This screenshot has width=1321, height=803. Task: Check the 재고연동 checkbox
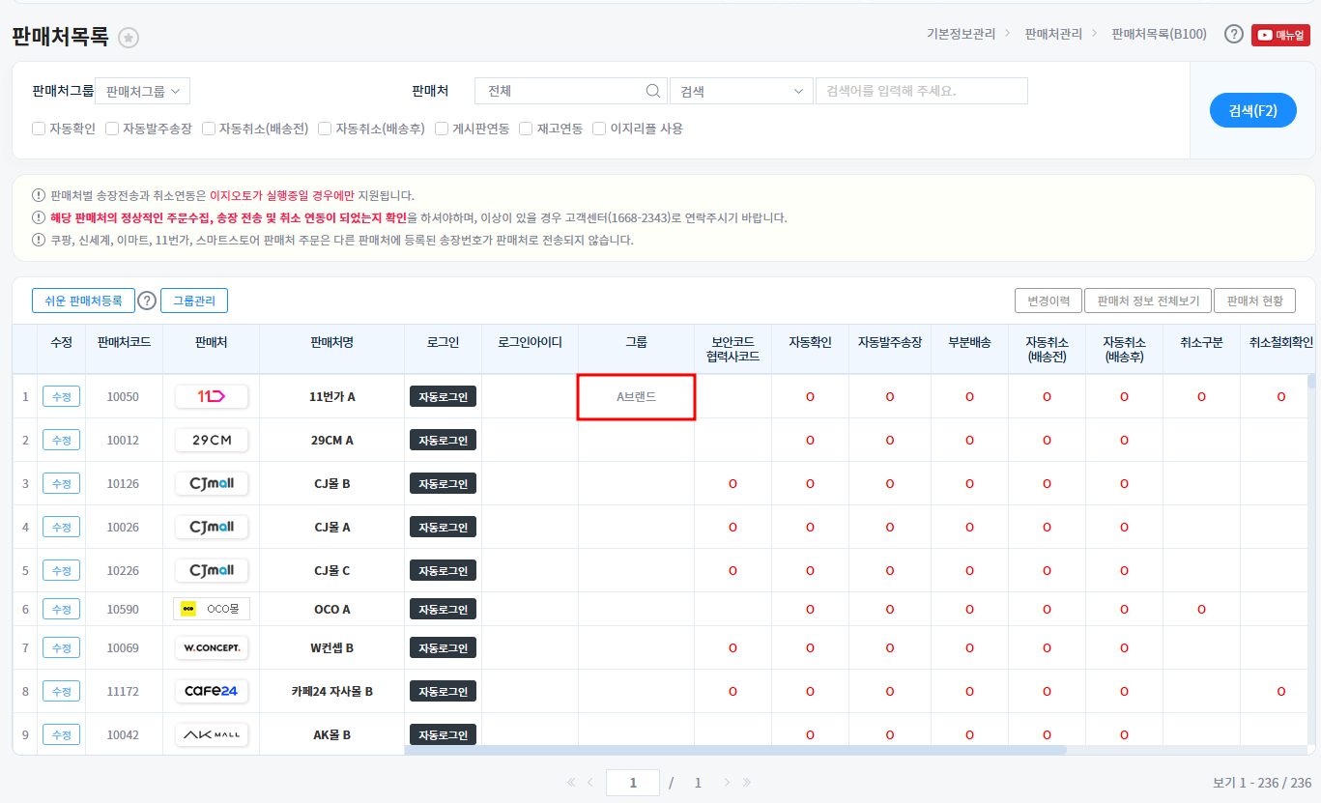tap(527, 129)
